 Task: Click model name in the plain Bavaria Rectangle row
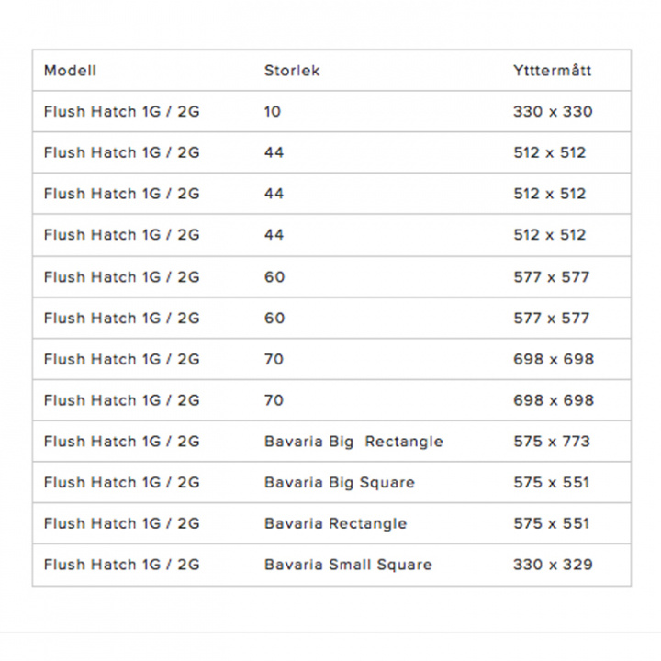point(121,524)
